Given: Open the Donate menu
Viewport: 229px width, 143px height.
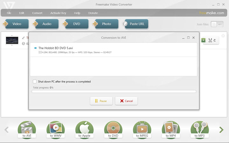Looking at the screenshot, I should [x=93, y=13].
